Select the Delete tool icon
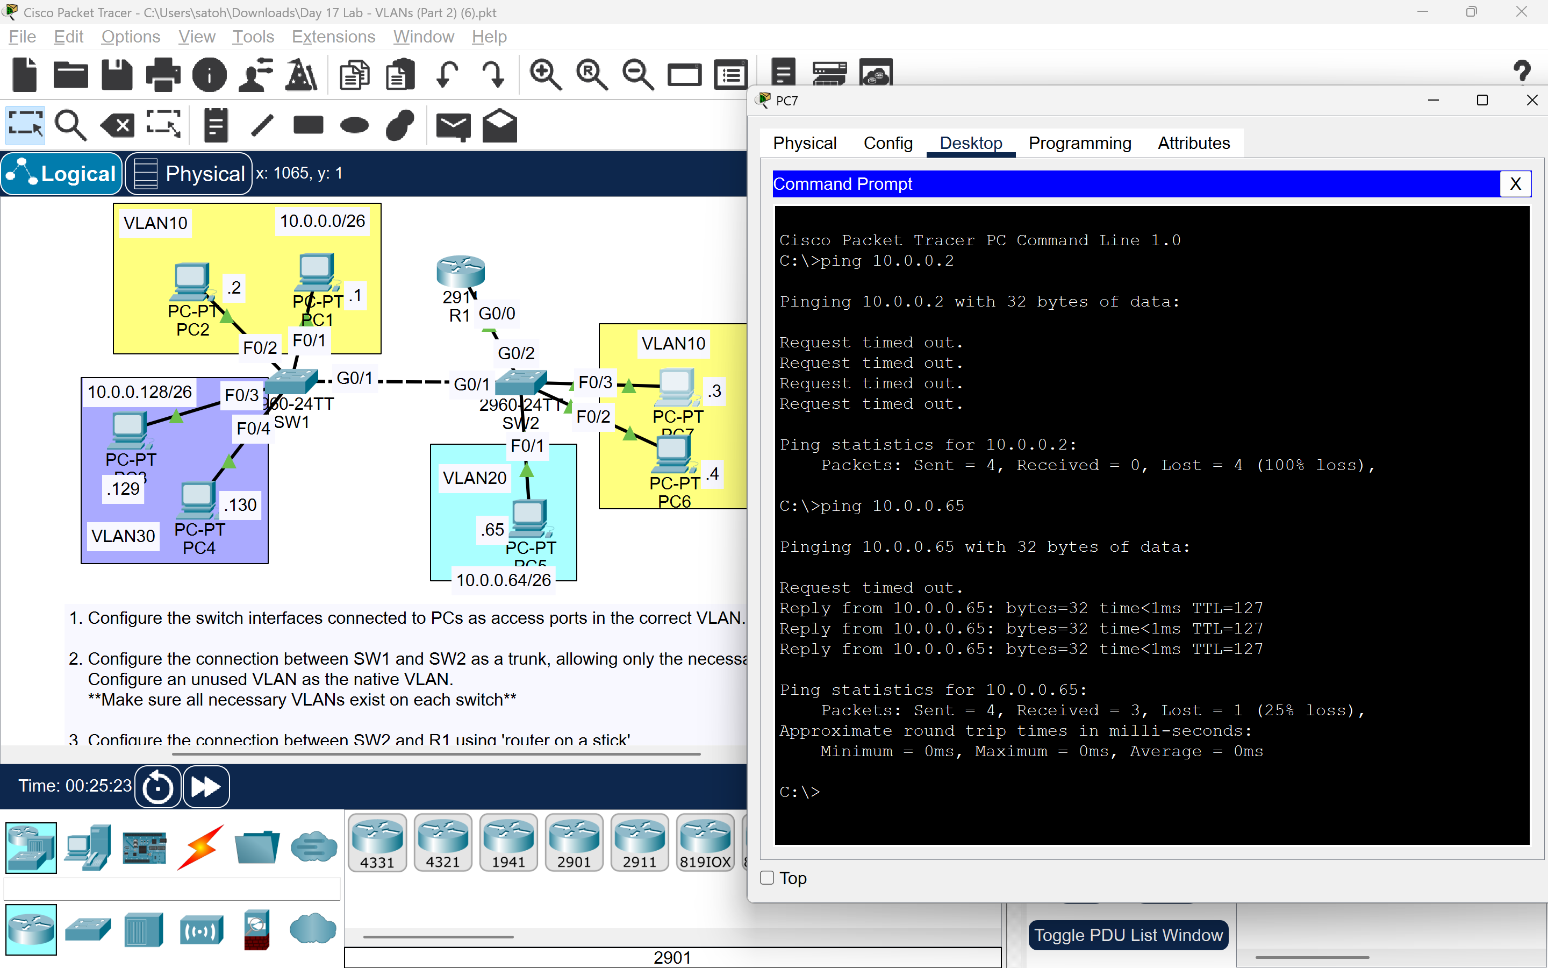The width and height of the screenshot is (1548, 968). 117,125
